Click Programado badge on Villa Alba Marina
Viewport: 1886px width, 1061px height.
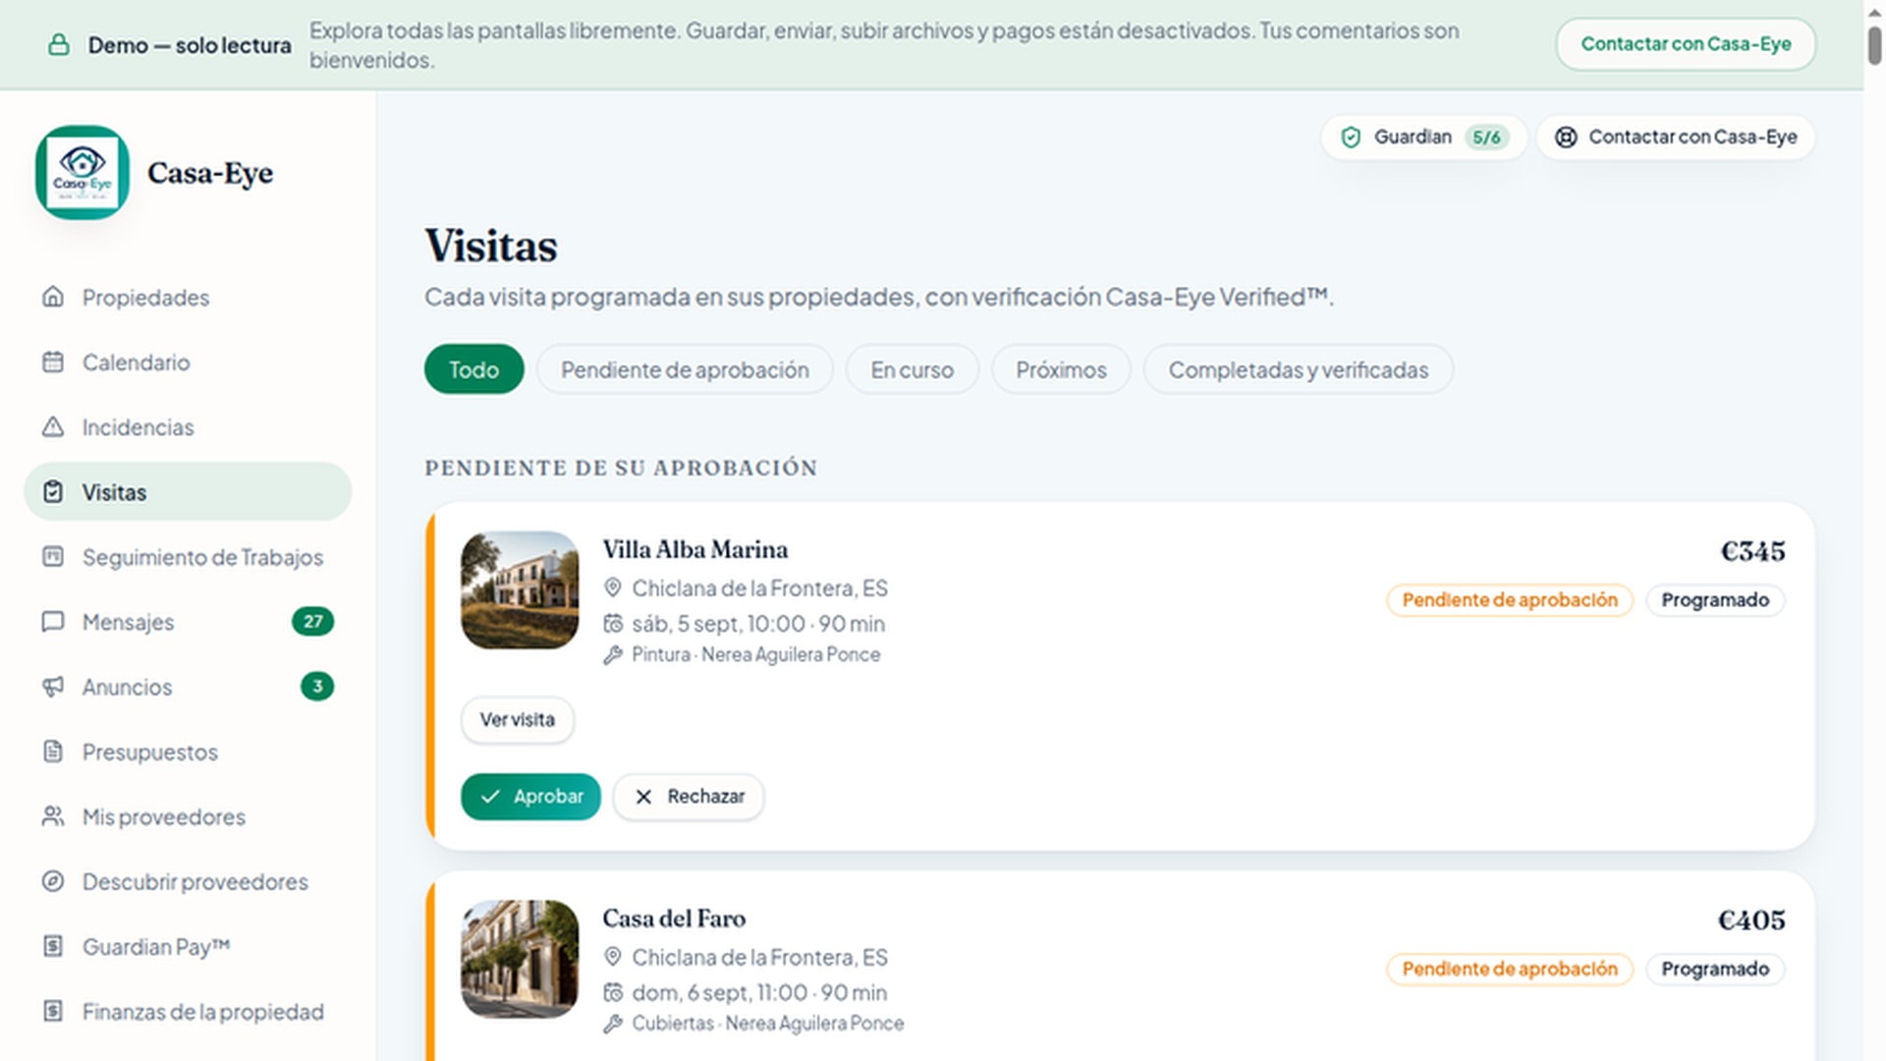[x=1715, y=599]
